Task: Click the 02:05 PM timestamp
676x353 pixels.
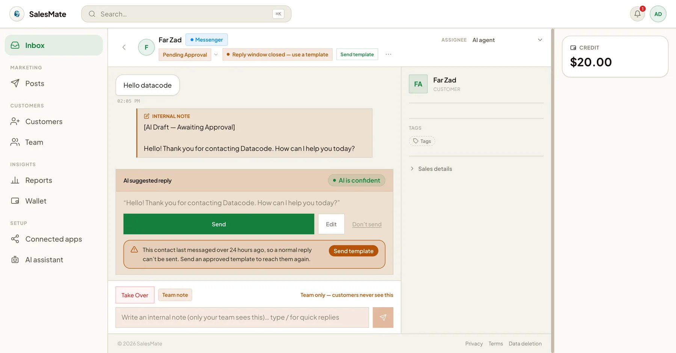Action: [128, 101]
